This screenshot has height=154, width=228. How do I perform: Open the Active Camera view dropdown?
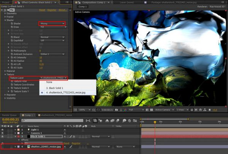point(164,110)
